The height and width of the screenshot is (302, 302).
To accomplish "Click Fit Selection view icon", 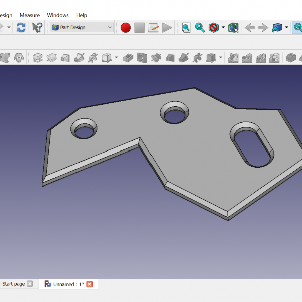I will coord(200,28).
